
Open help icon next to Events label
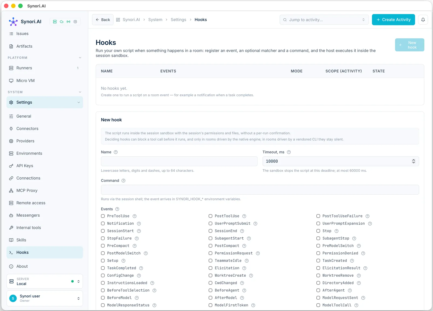coord(117,209)
